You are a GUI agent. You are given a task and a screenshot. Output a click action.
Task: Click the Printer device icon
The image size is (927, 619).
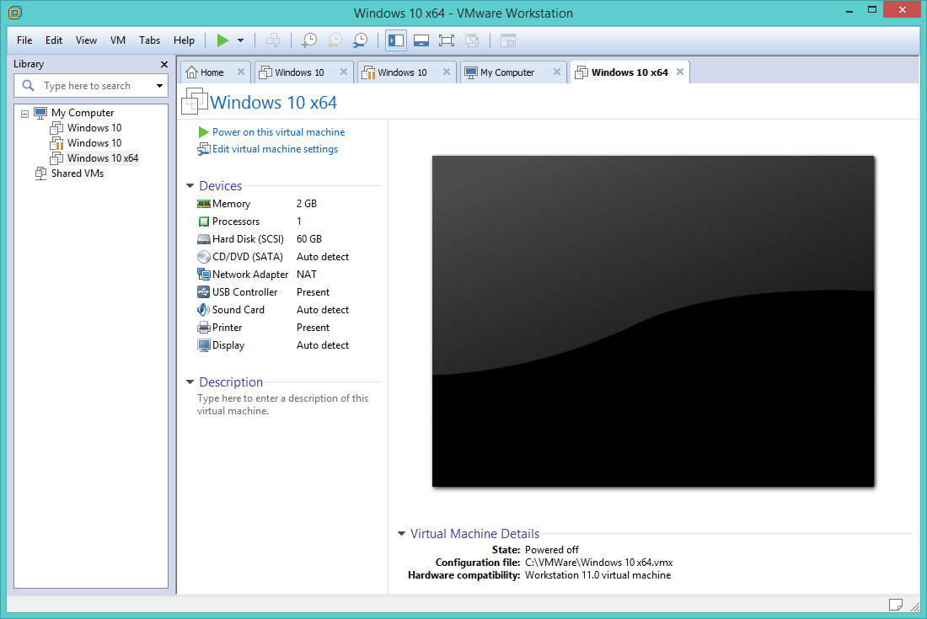click(x=203, y=328)
